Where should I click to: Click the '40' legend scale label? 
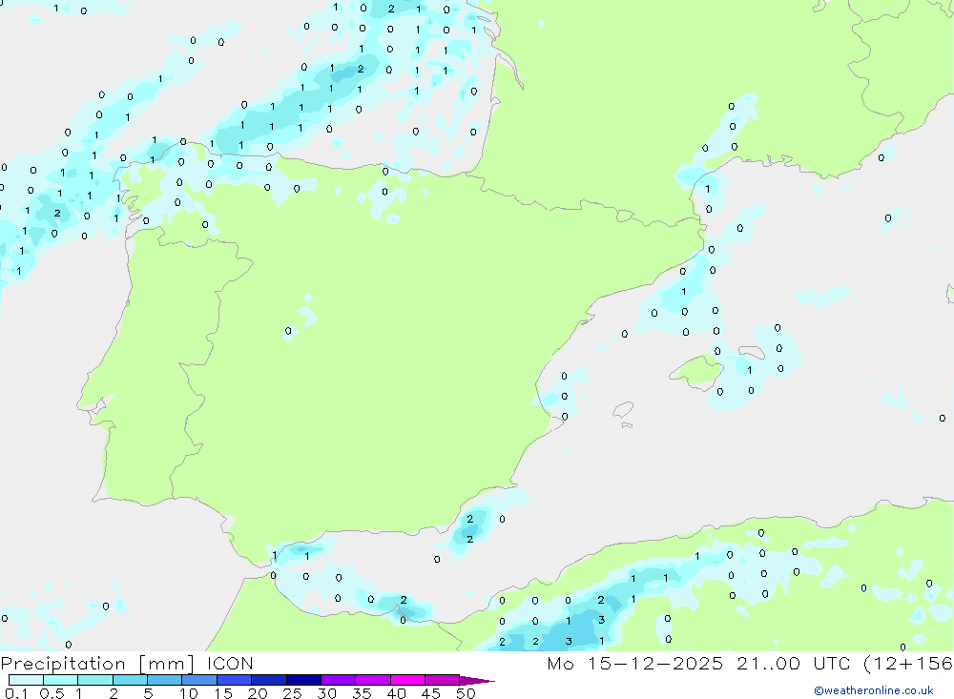point(396,693)
